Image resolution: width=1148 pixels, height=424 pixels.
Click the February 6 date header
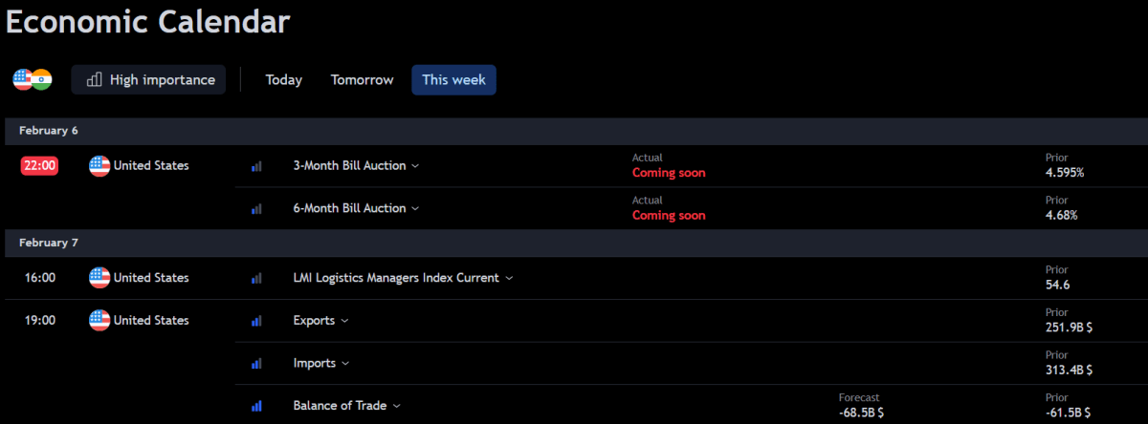[x=49, y=131]
